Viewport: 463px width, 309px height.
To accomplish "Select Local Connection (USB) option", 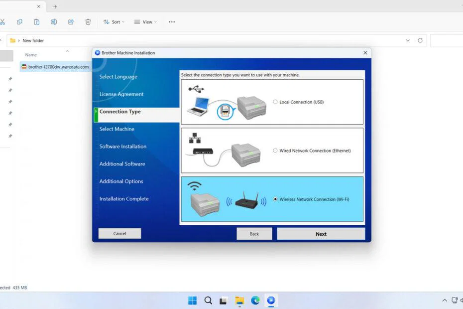I will (275, 102).
